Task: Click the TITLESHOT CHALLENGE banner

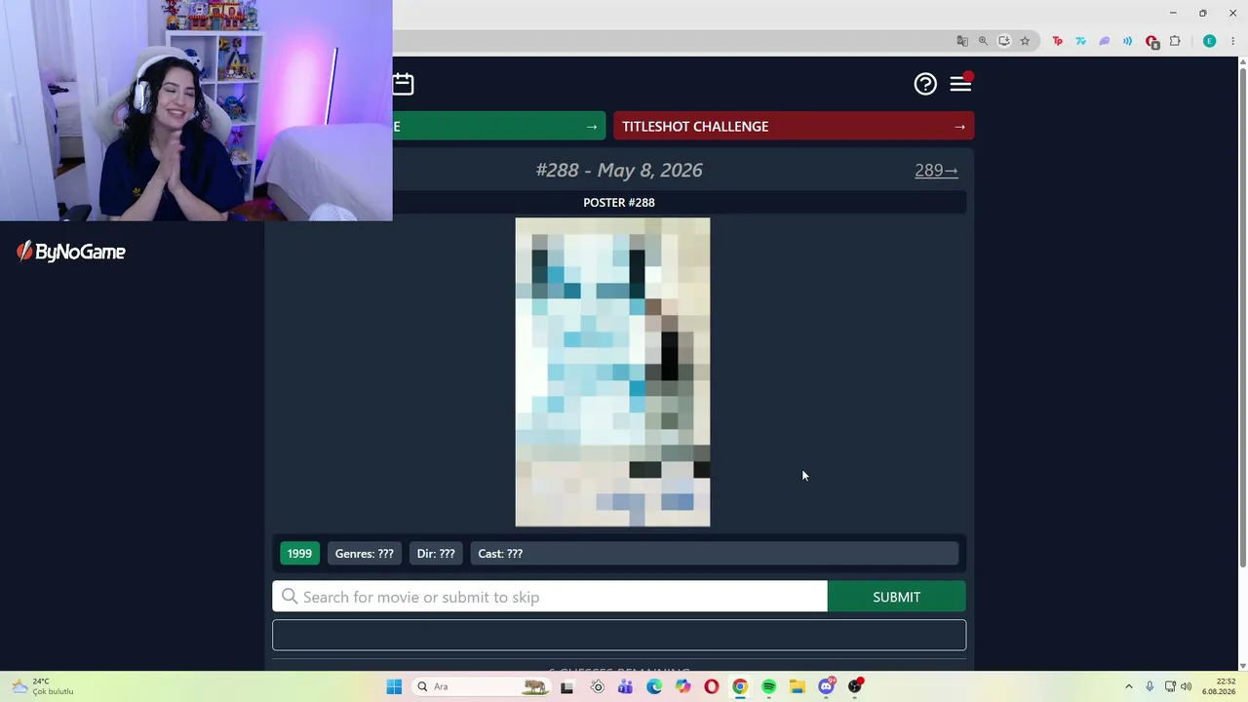Action: (x=794, y=127)
